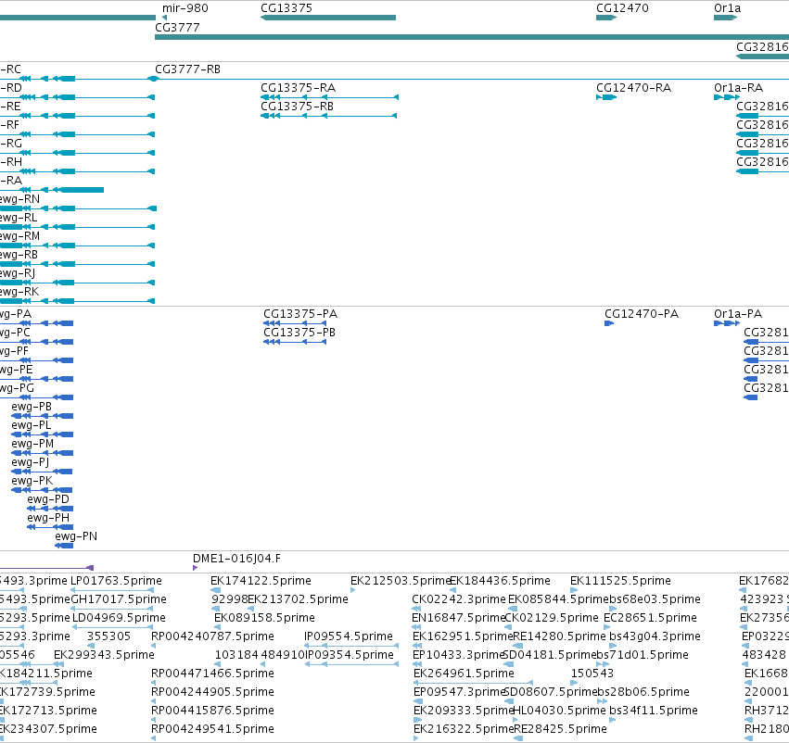The image size is (789, 743).
Task: Open the LP01763.5prime EST label
Action: (116, 581)
